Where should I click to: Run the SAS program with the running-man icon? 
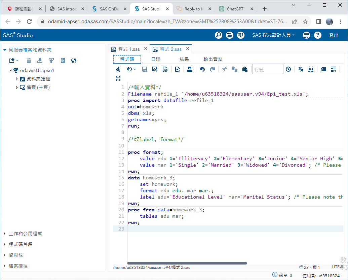point(118,69)
